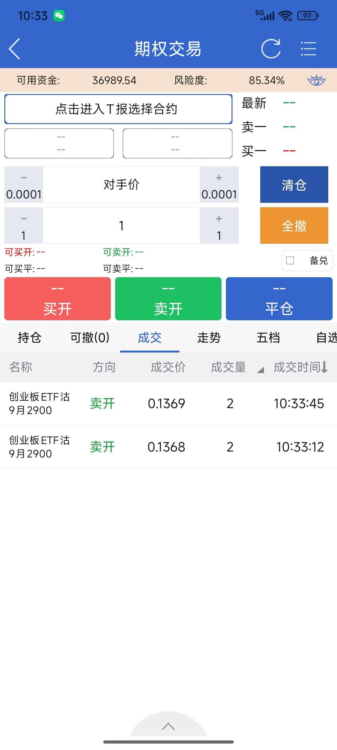Decrease order quantity by 1

point(24,226)
